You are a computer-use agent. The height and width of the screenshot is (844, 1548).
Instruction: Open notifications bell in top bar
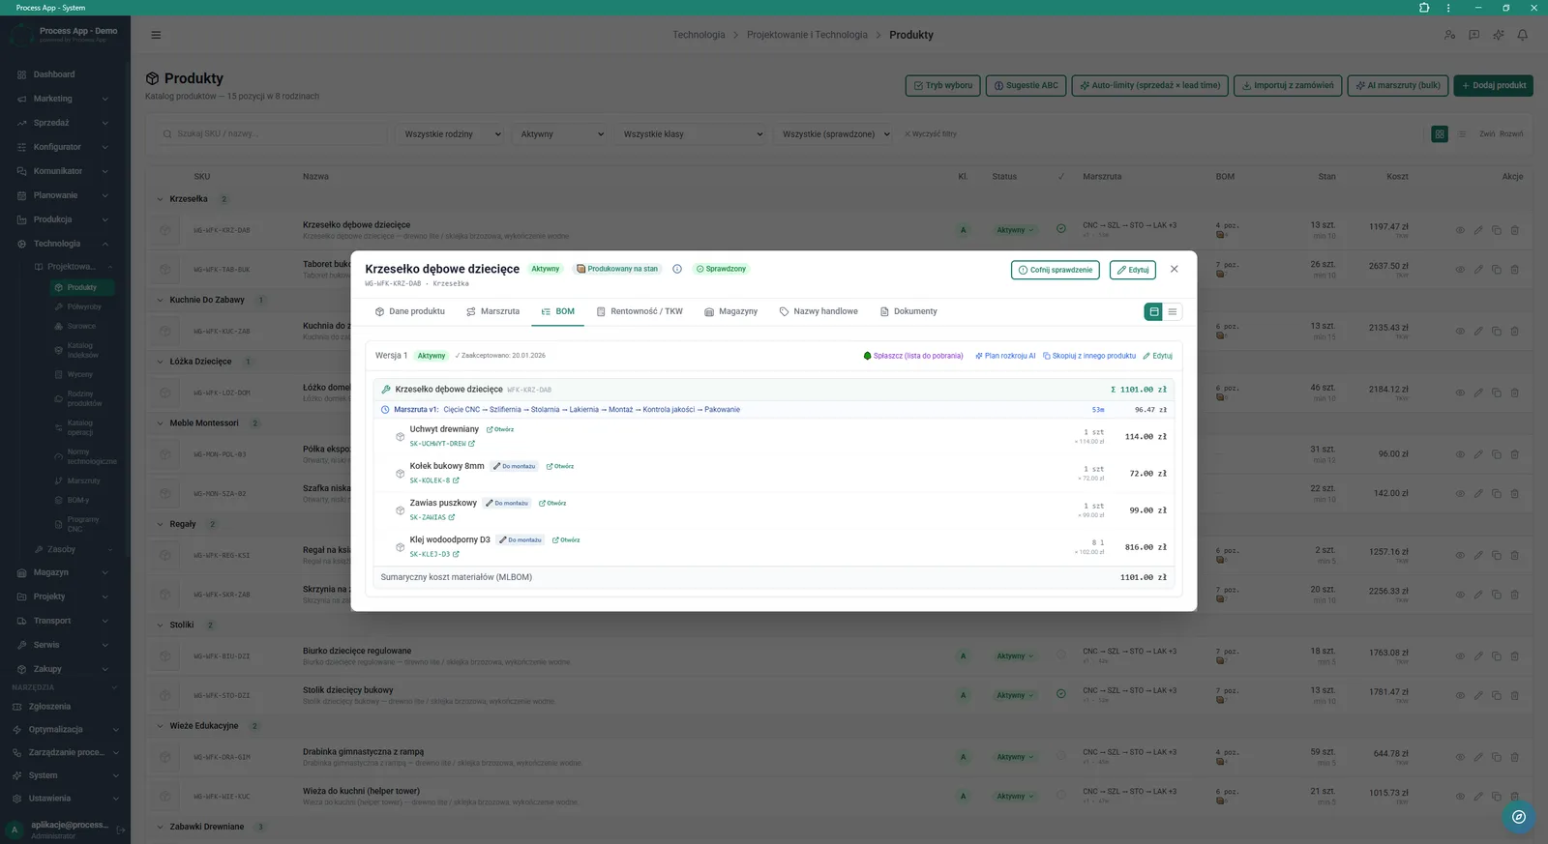coord(1522,35)
